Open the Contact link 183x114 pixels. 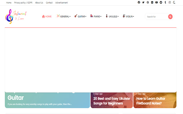point(49,3)
